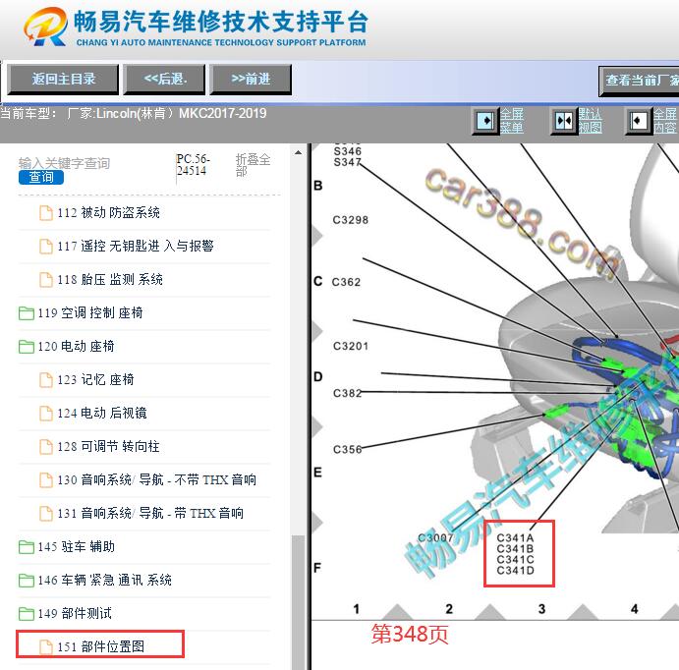Click the page icon beside 130 音响系统 不带THX
The width and height of the screenshot is (679, 670).
tap(46, 480)
